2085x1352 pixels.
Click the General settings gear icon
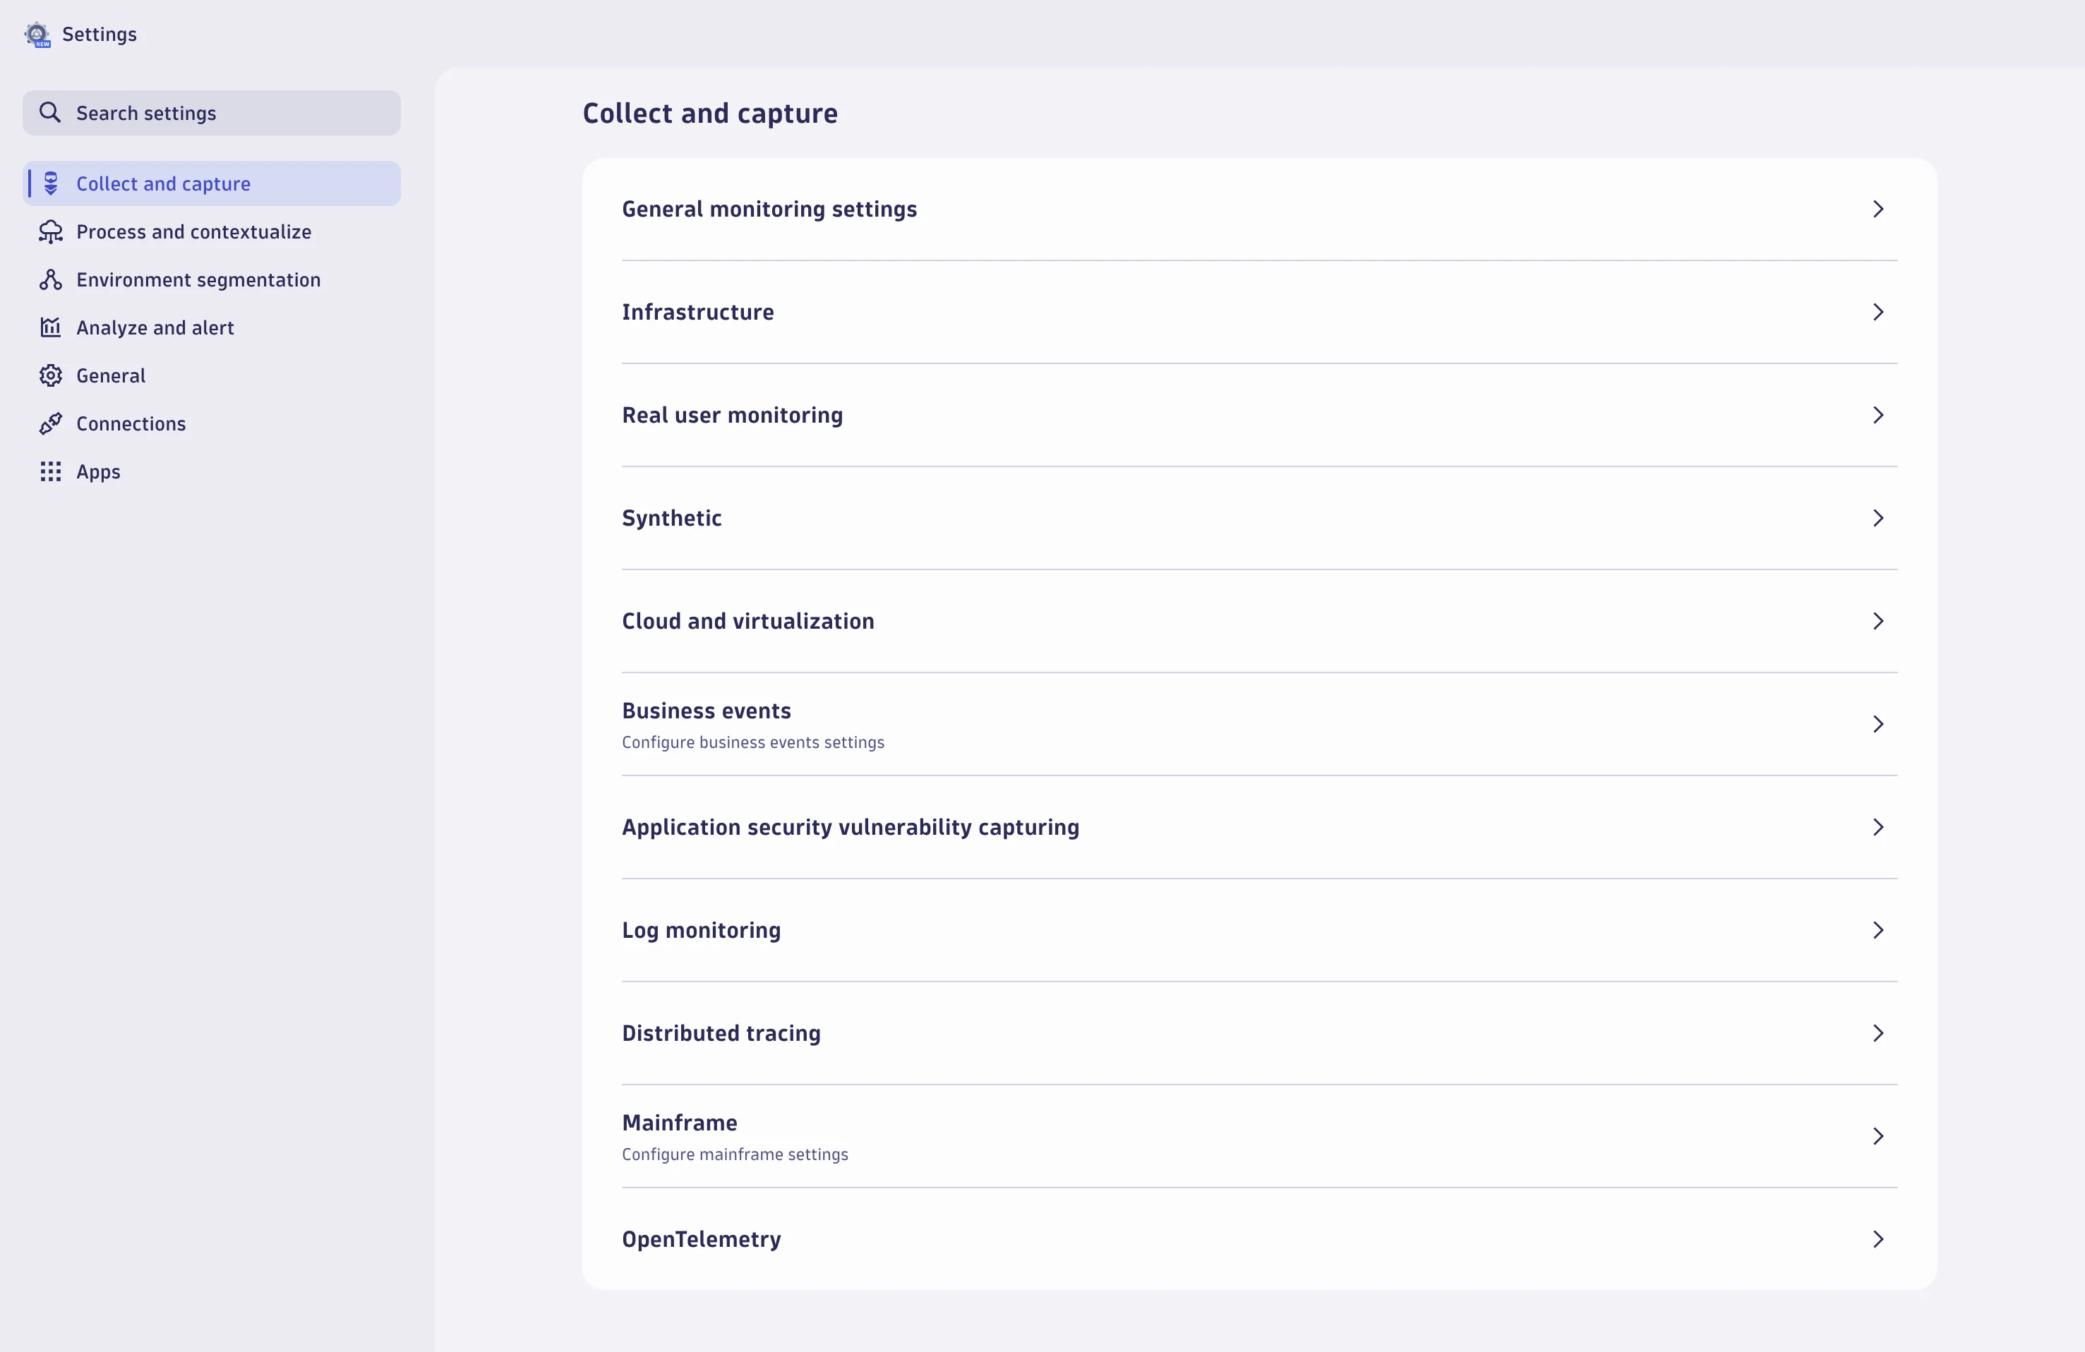coord(50,375)
